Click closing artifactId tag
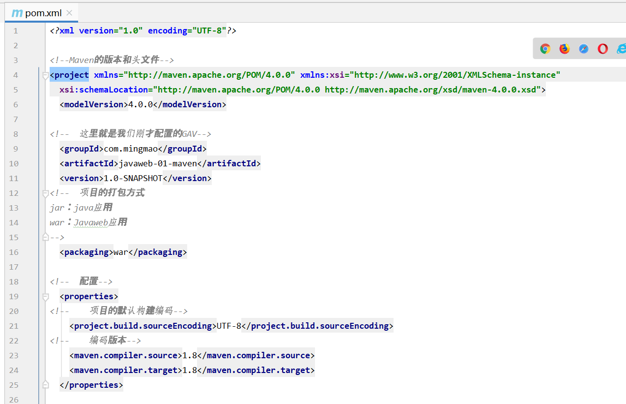The height and width of the screenshot is (404, 626). (x=229, y=163)
